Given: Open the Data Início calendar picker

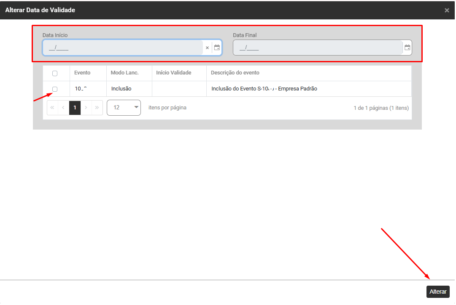Looking at the screenshot, I should [x=217, y=48].
